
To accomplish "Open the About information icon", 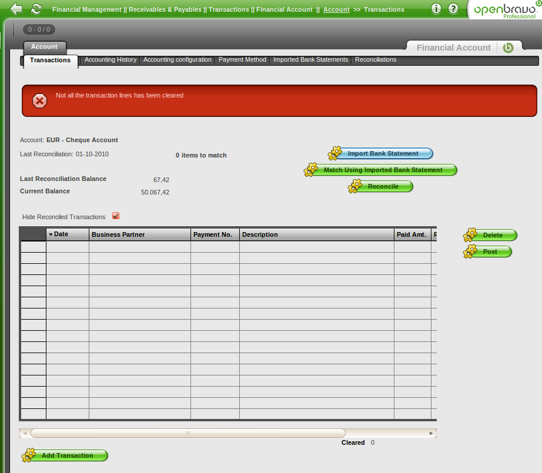I will [436, 9].
